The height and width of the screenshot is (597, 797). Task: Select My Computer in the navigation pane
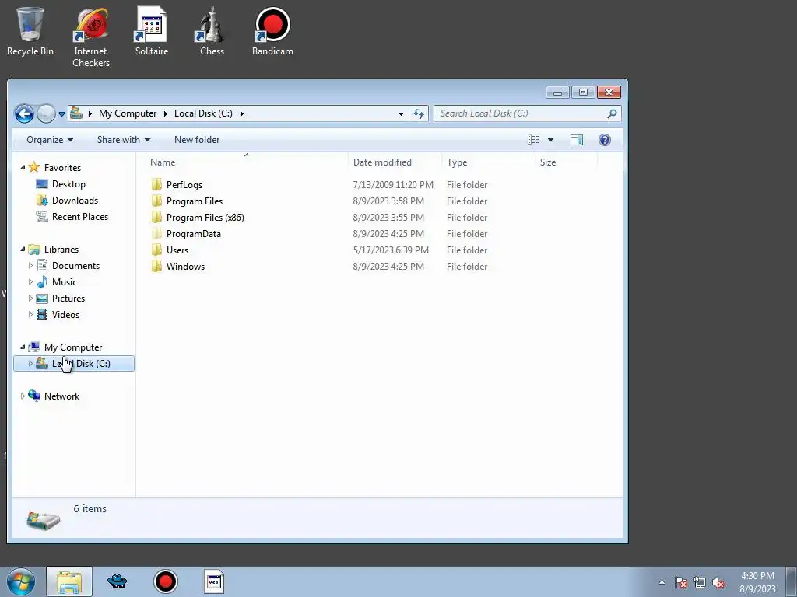click(72, 347)
